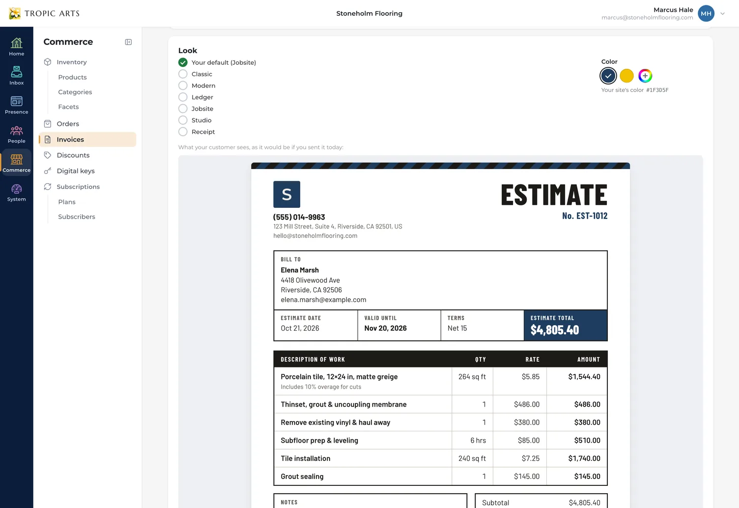Go to Presence section icon
The width and height of the screenshot is (739, 508).
tap(16, 101)
